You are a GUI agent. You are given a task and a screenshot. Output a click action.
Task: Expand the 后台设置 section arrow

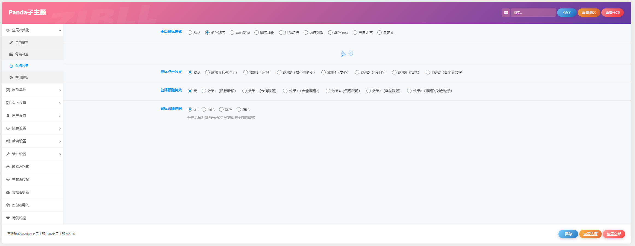[60, 142]
